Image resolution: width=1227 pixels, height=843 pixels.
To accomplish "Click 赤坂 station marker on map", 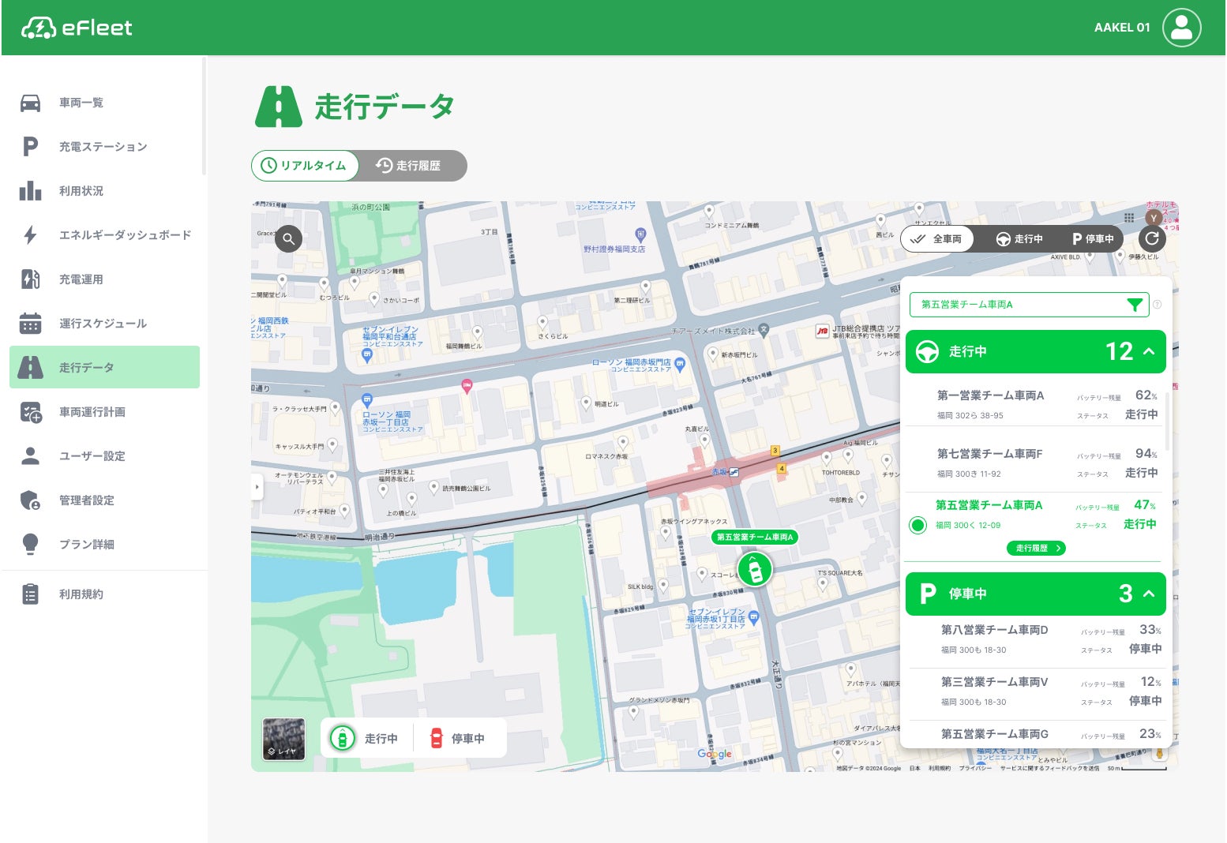I will [734, 471].
